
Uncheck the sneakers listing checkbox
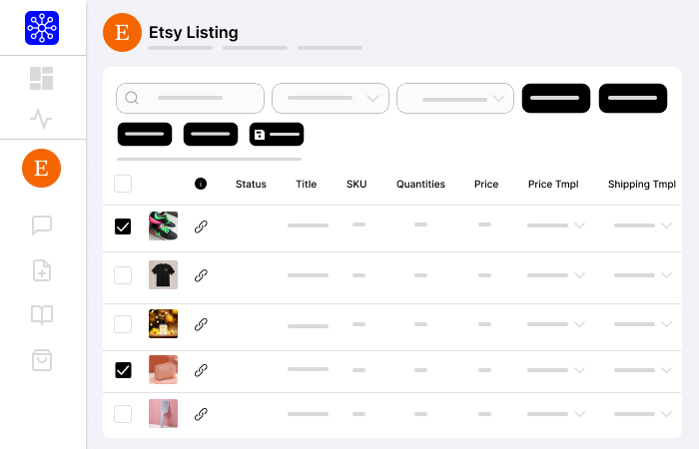[x=123, y=226]
